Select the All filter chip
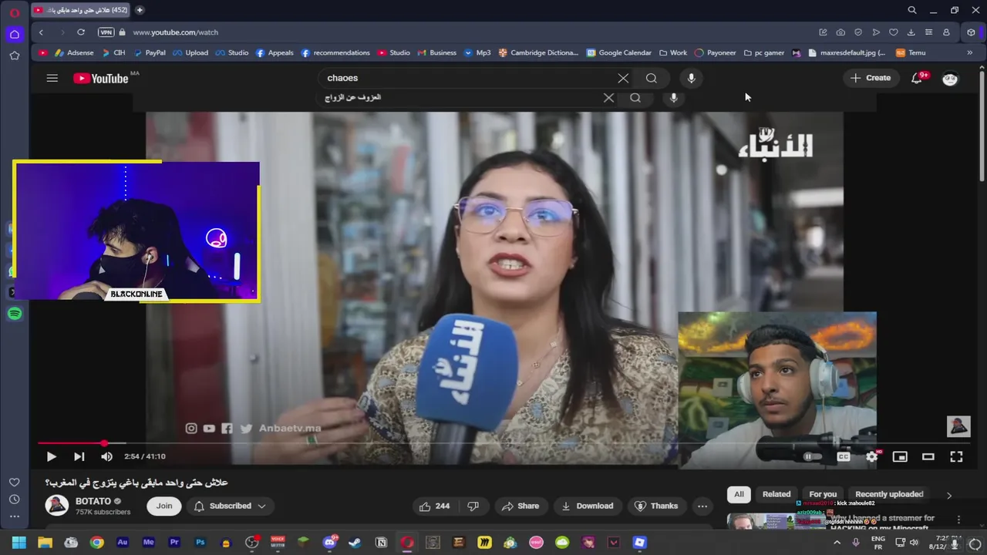 pos(739,494)
